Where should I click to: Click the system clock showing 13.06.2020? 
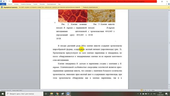[x=160, y=94]
